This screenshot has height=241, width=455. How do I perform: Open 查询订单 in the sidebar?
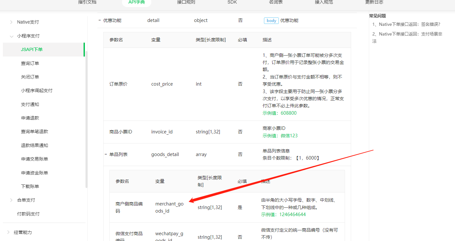[30, 63]
